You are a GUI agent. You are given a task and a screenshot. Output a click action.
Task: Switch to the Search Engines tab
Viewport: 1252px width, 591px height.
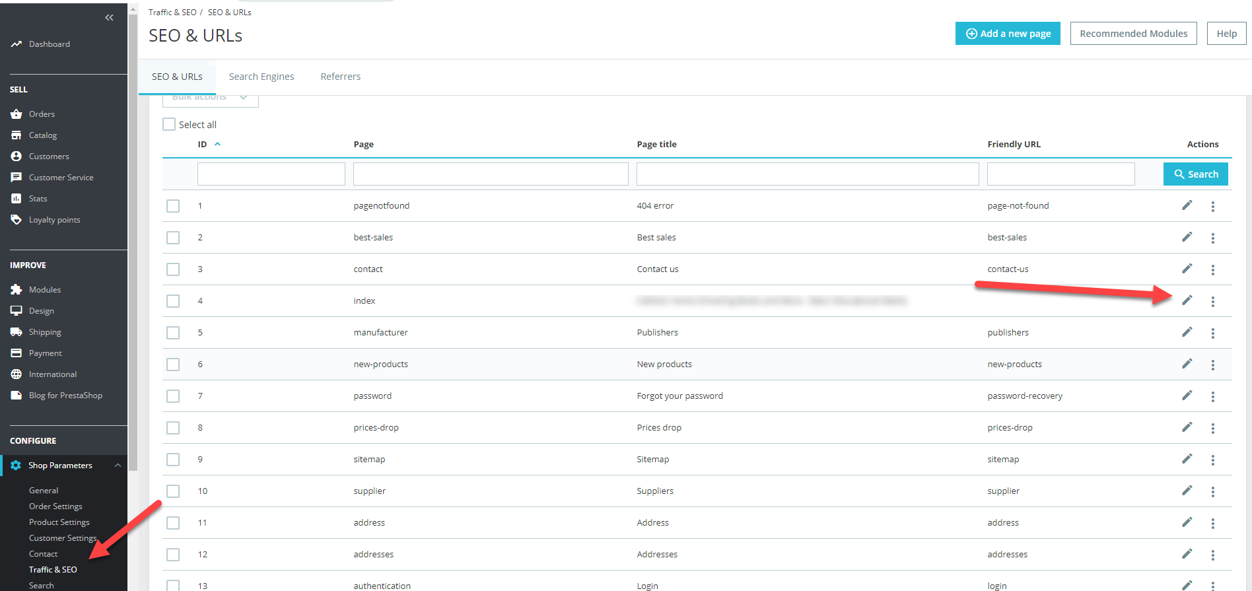[x=261, y=77]
